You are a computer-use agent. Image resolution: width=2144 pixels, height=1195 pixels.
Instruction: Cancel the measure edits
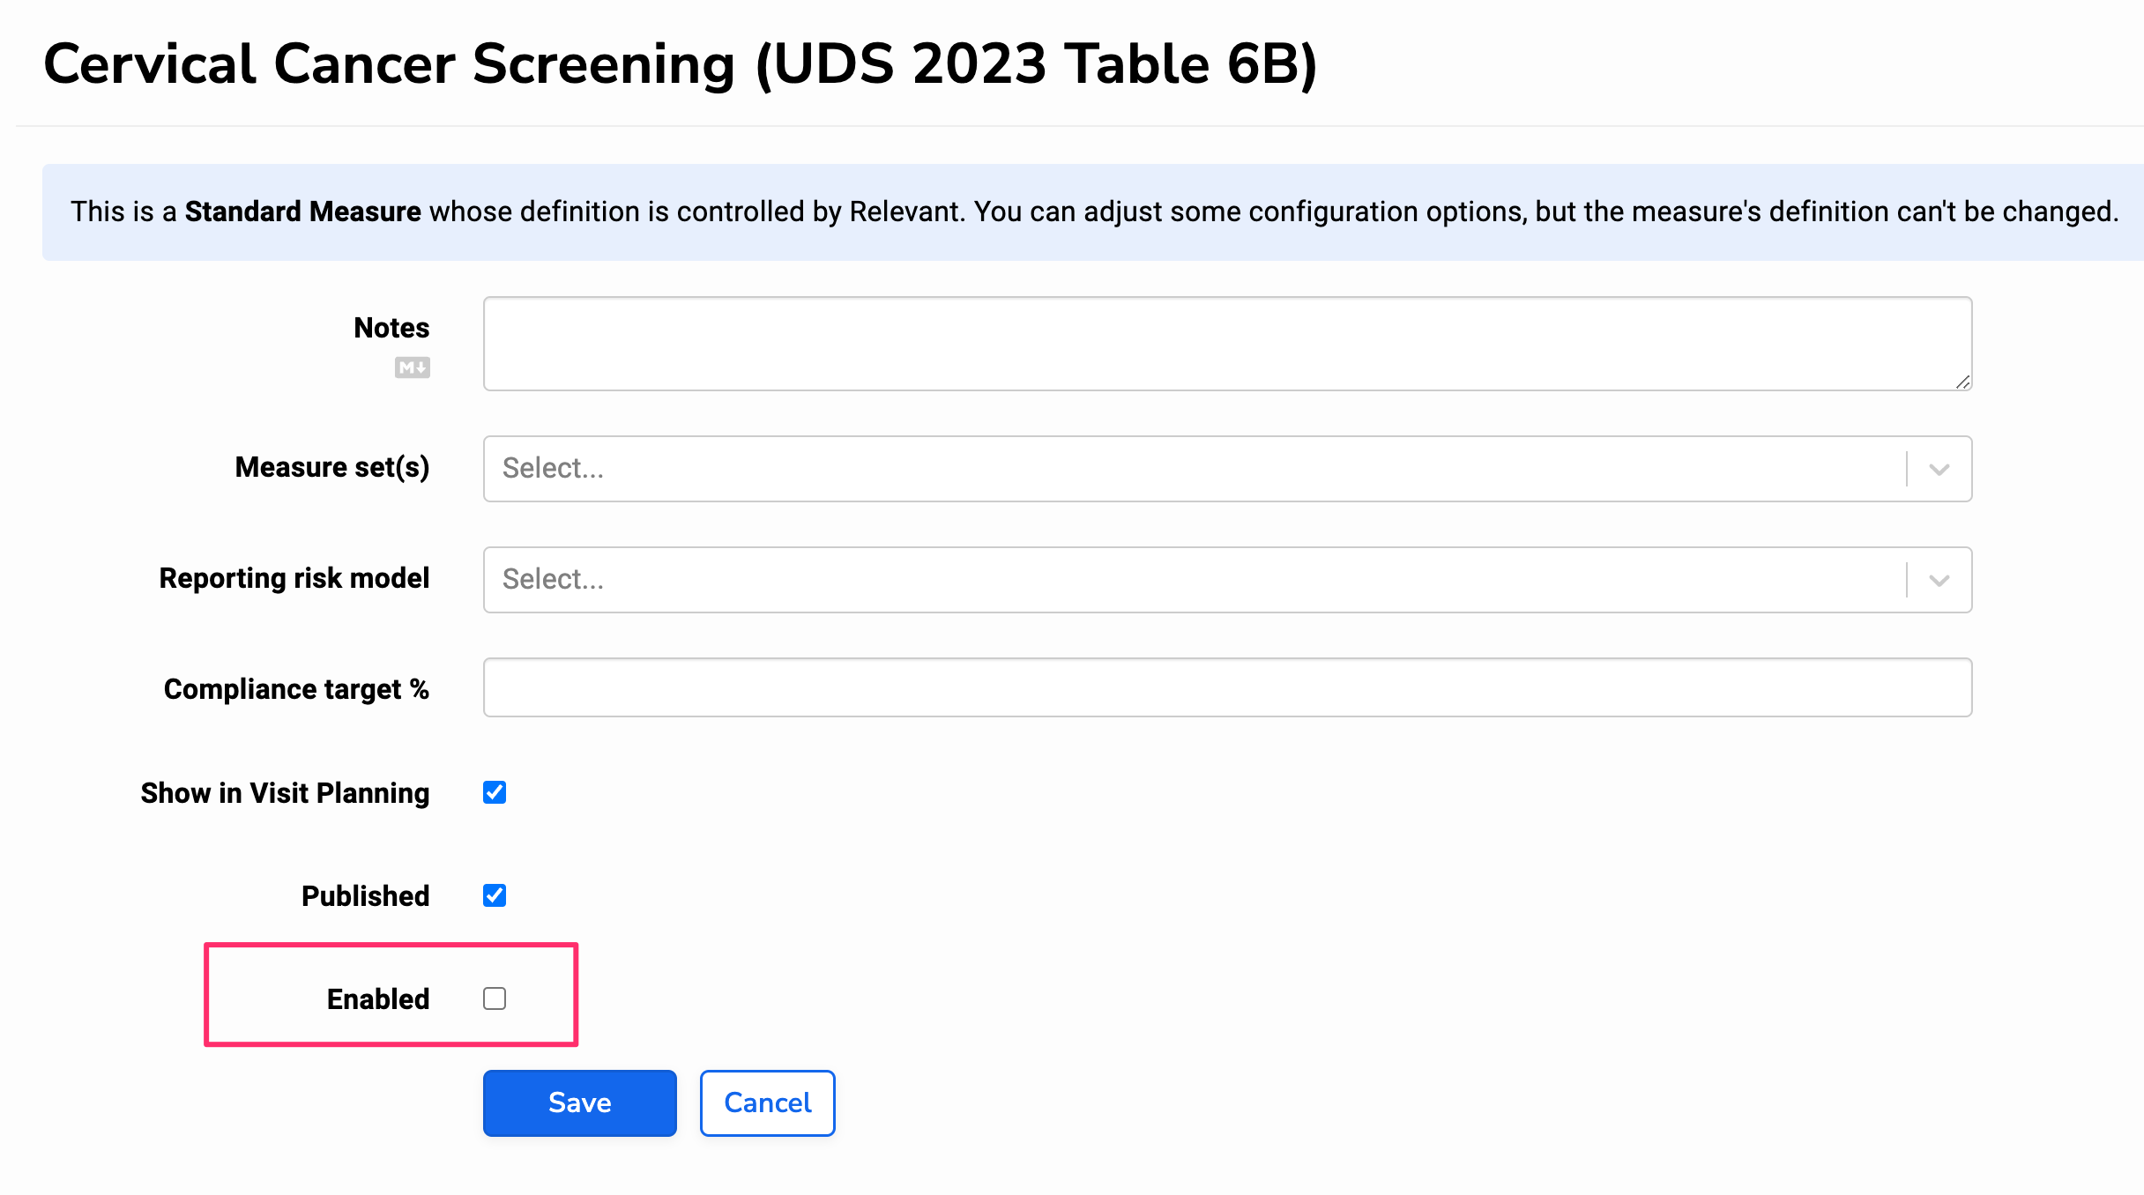click(766, 1102)
